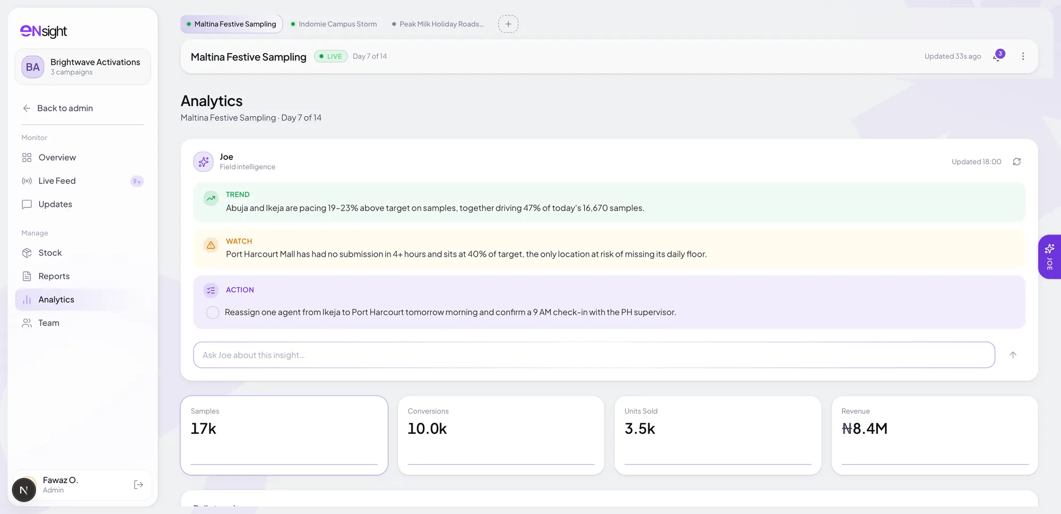Select the Conversions 10.0k metric card
The width and height of the screenshot is (1061, 514).
click(501, 435)
